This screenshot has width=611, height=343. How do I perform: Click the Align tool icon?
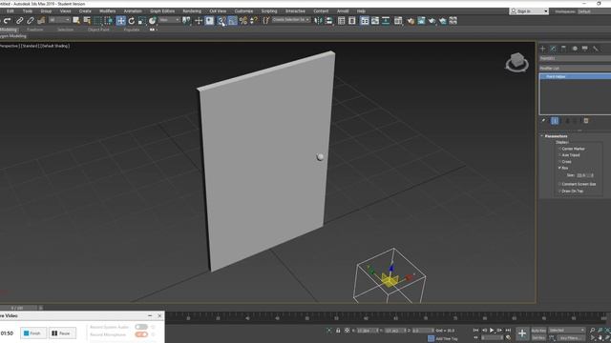(x=328, y=20)
